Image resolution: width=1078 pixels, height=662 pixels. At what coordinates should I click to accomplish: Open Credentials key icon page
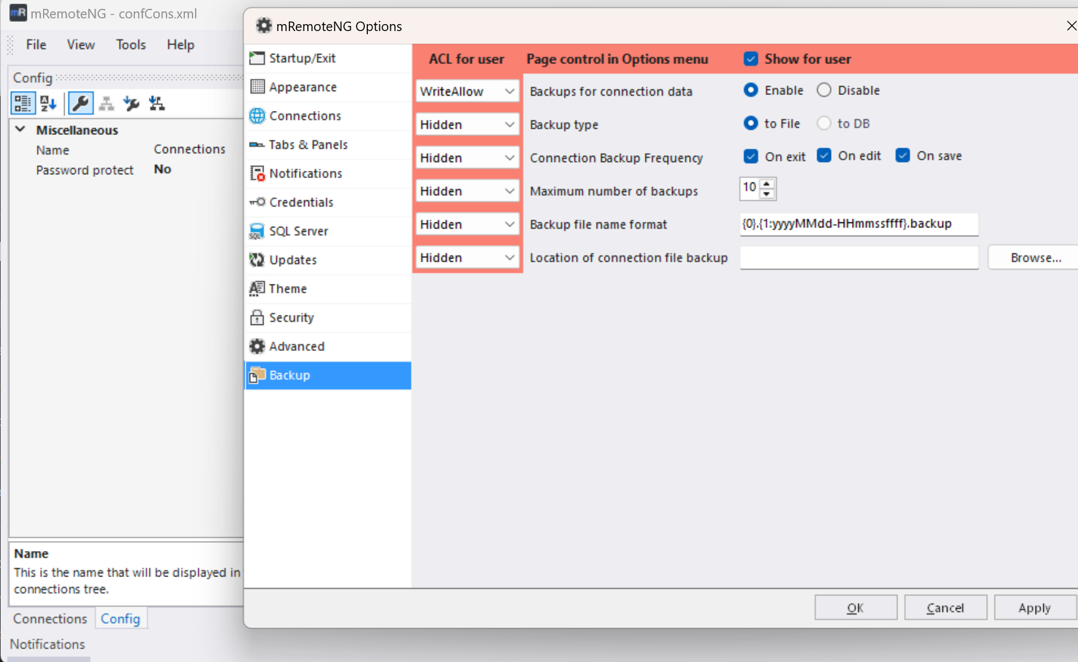[x=257, y=202]
